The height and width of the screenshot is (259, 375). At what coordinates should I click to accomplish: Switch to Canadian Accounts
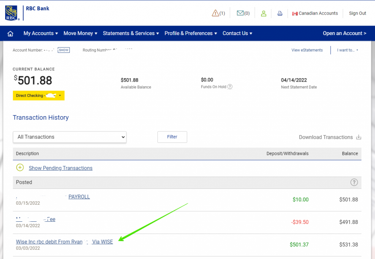pos(318,14)
